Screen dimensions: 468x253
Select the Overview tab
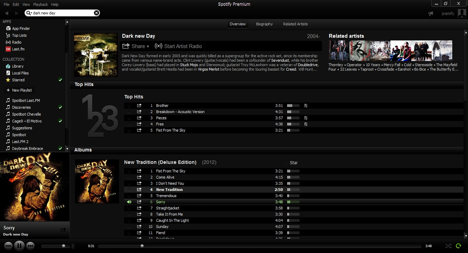tap(238, 24)
